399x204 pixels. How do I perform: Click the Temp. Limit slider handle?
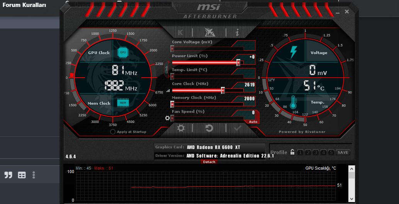172,76
